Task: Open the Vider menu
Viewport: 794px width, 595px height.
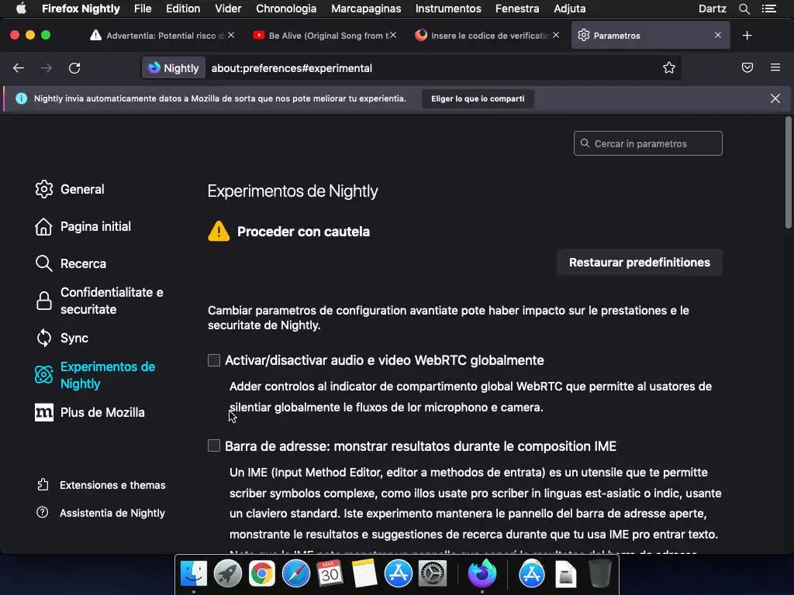Action: (x=228, y=9)
